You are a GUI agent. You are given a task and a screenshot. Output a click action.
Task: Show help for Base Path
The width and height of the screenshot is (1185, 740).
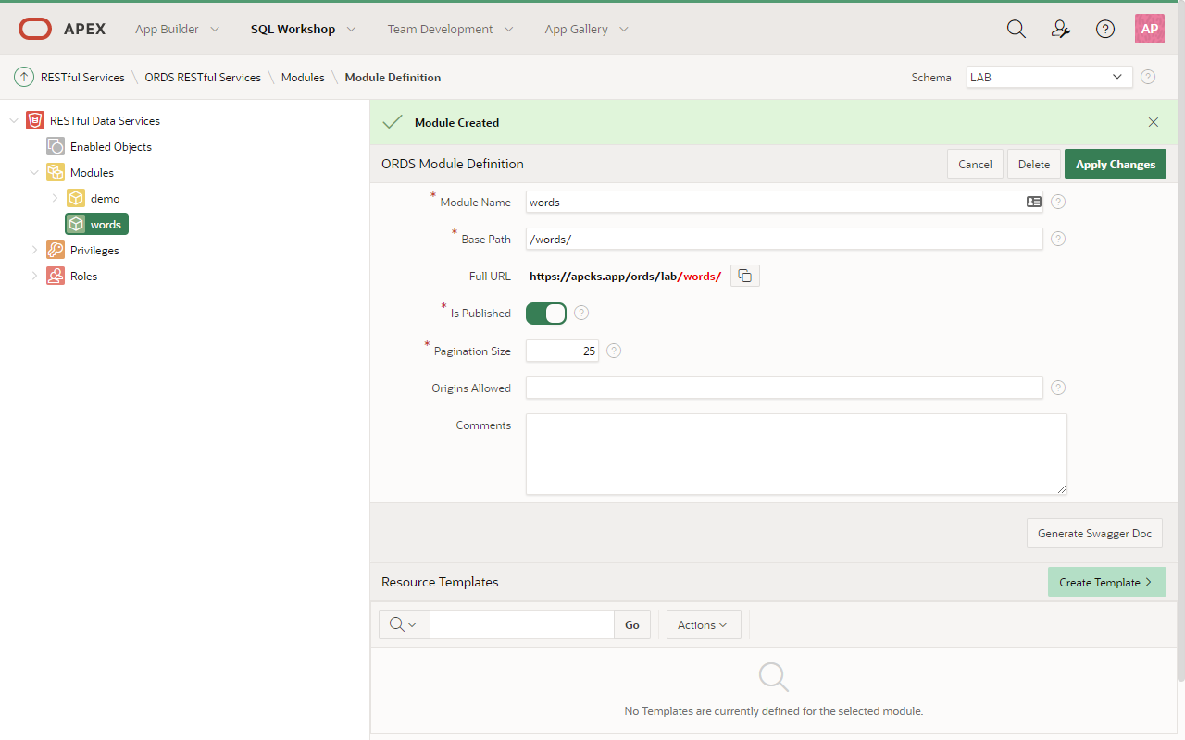[x=1058, y=239]
